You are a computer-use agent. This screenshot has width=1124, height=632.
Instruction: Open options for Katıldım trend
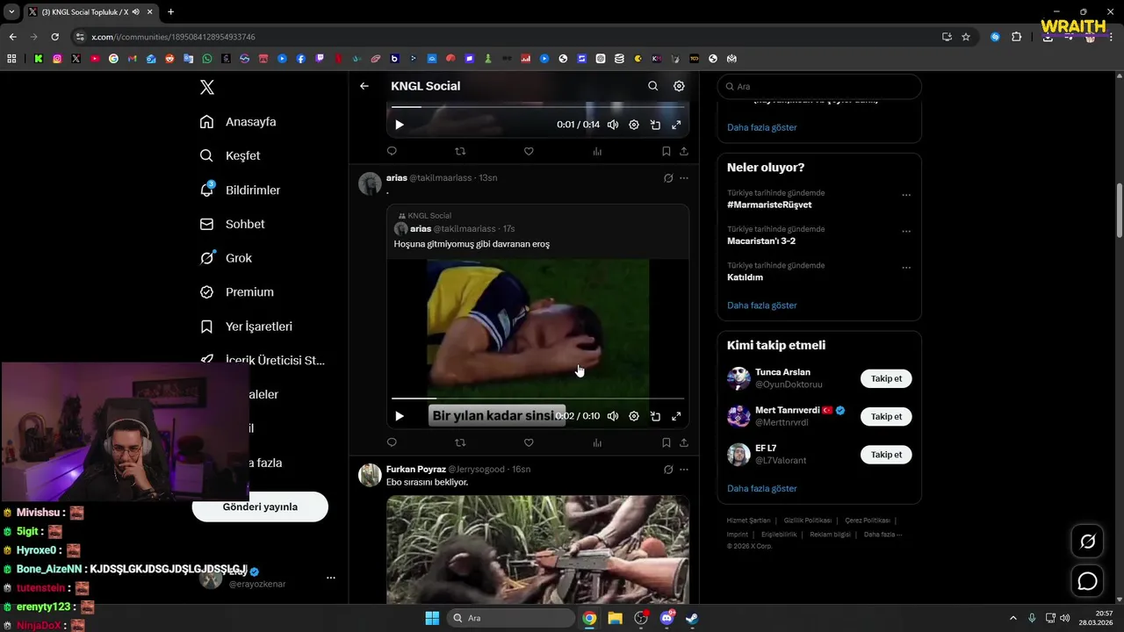pyautogui.click(x=906, y=268)
